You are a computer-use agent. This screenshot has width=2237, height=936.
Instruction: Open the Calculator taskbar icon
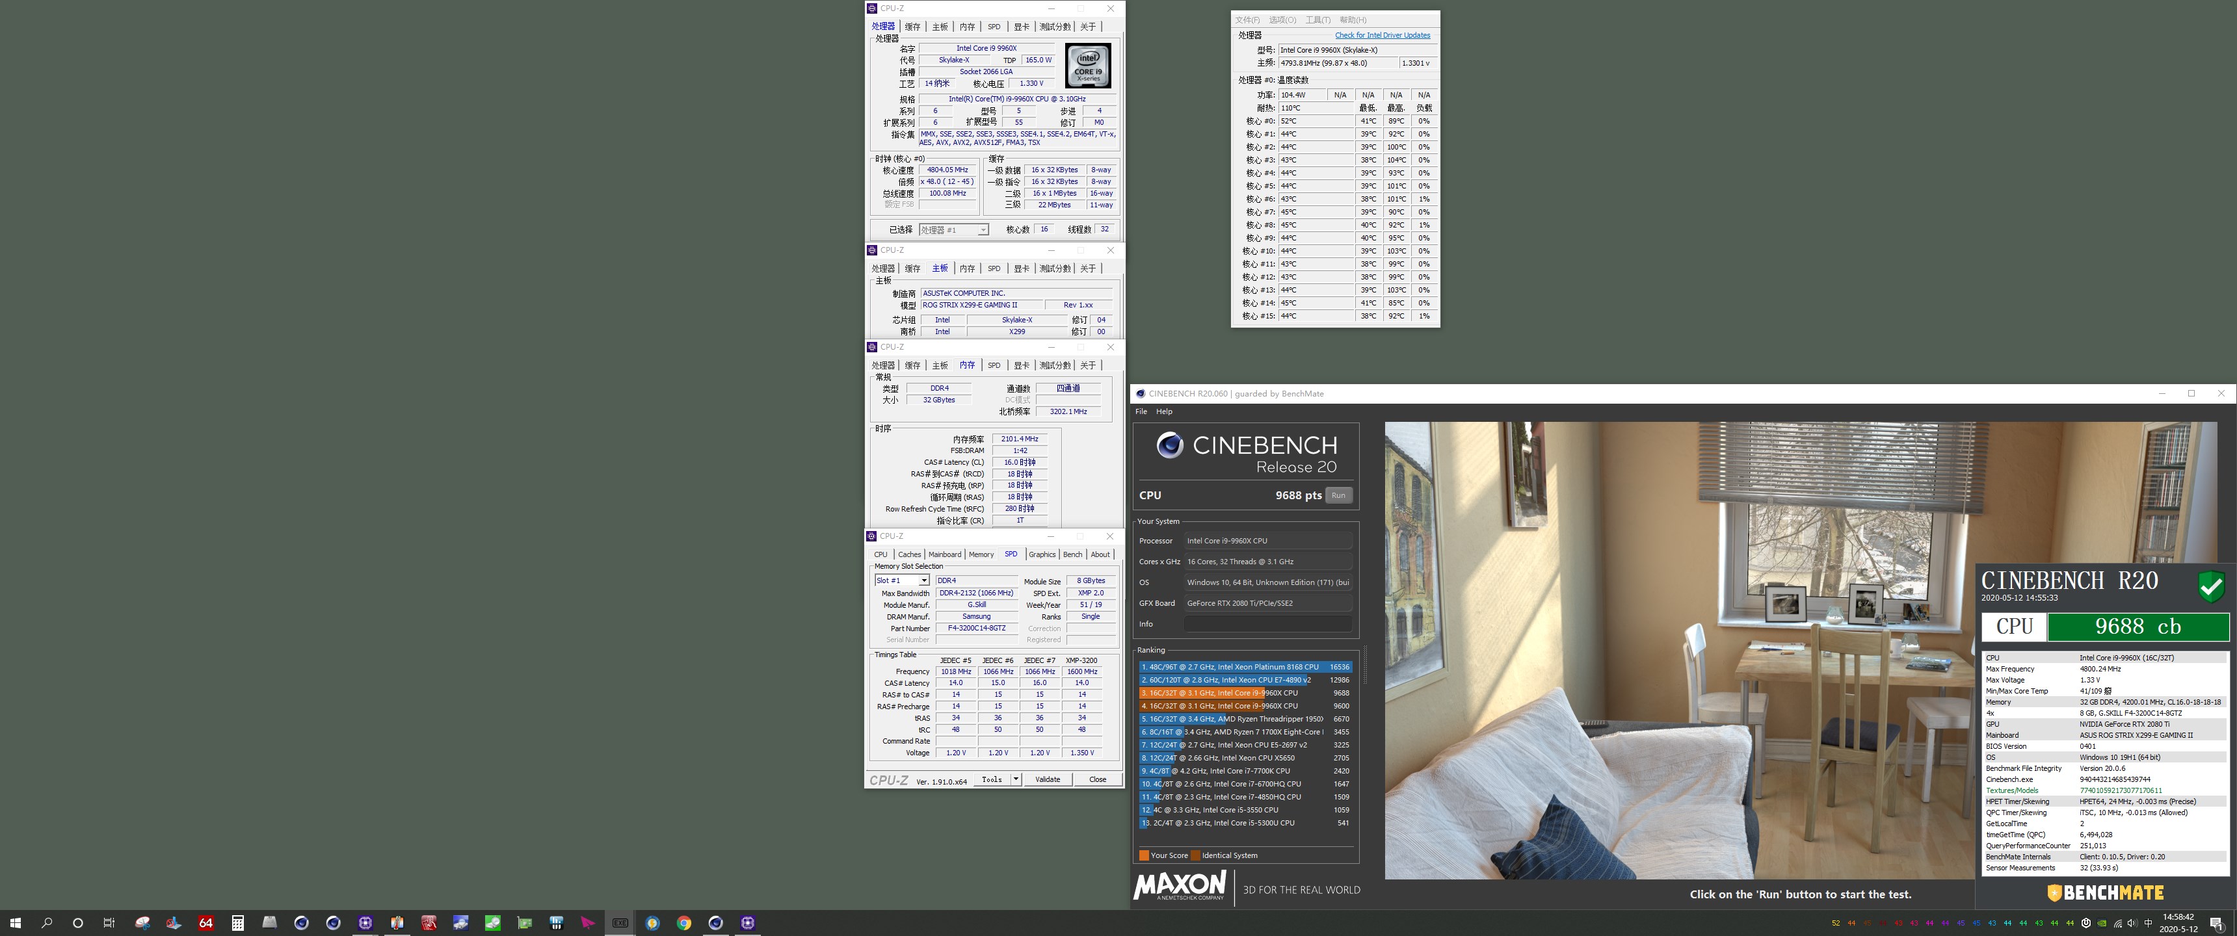click(238, 923)
